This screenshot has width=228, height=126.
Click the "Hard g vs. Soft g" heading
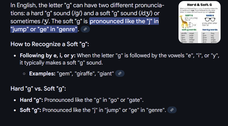pos(38,88)
